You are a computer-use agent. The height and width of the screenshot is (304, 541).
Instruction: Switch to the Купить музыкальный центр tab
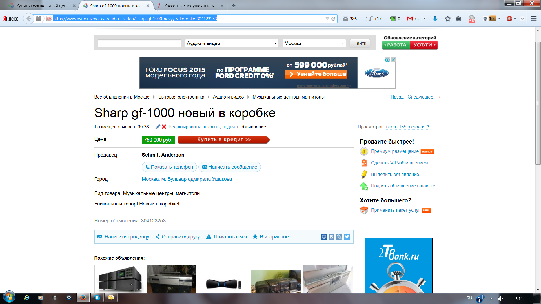[x=42, y=6]
